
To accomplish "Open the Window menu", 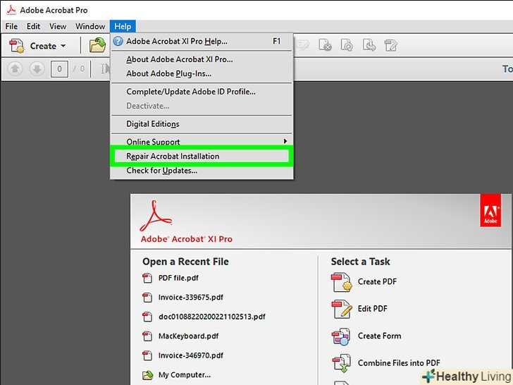I will [x=90, y=26].
